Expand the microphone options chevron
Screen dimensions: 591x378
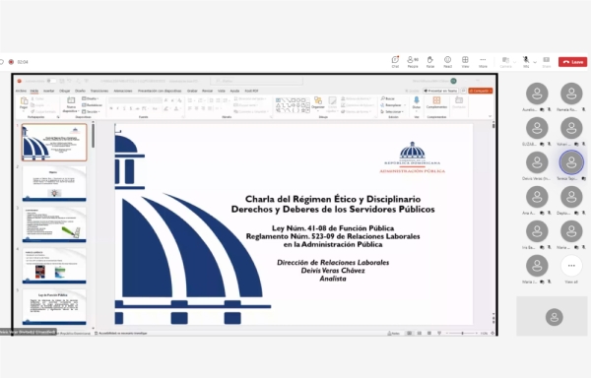[x=535, y=62]
